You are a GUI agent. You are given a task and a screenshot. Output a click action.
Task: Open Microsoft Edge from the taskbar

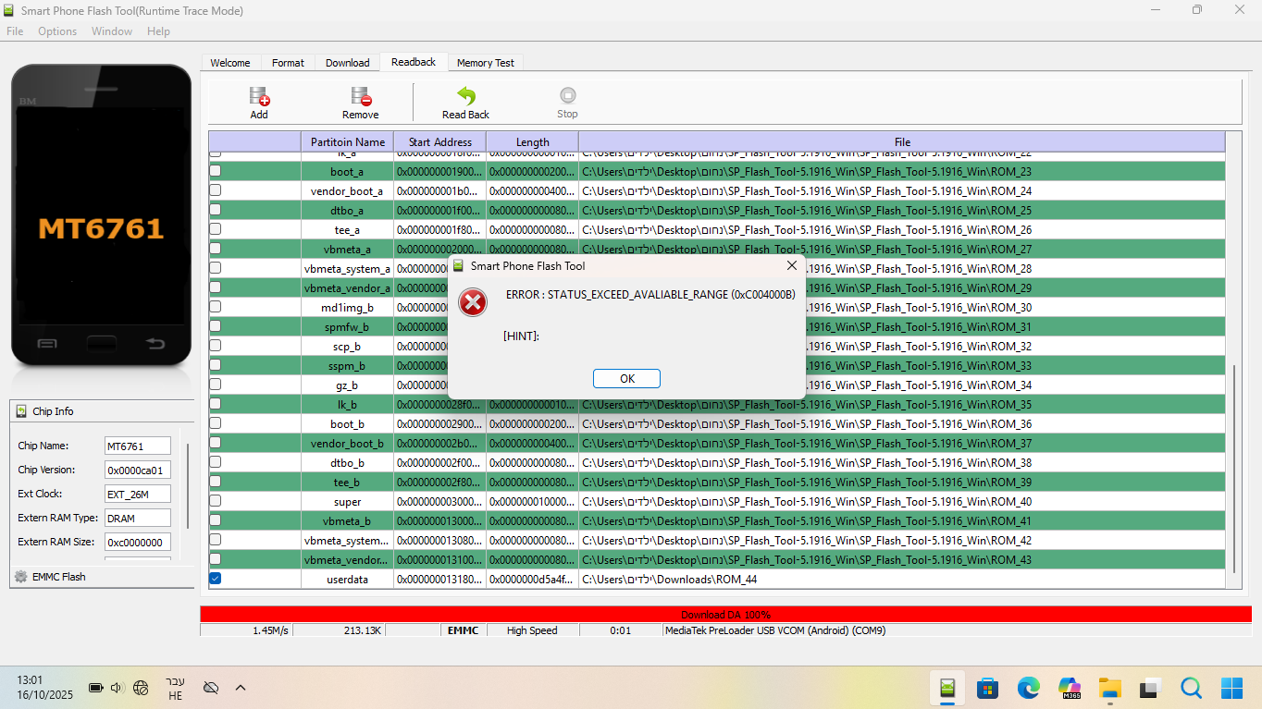coord(1028,688)
